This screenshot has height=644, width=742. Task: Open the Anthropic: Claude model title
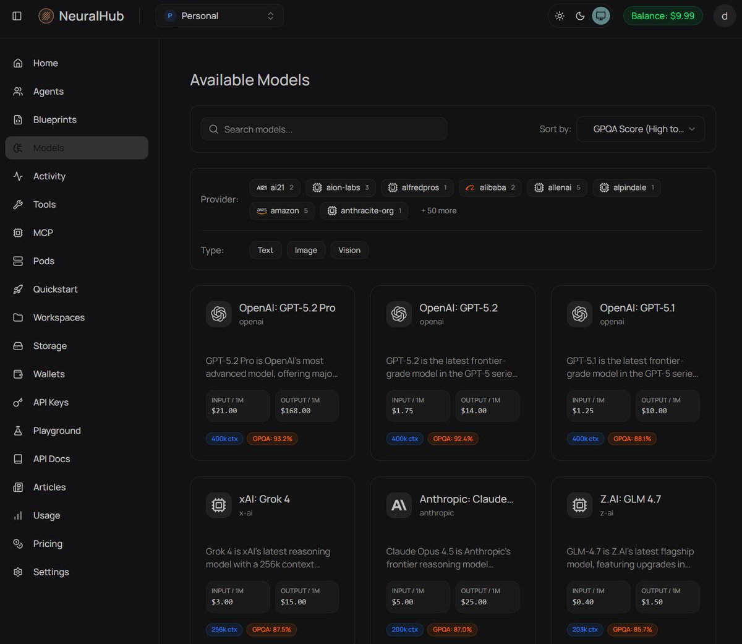467,499
